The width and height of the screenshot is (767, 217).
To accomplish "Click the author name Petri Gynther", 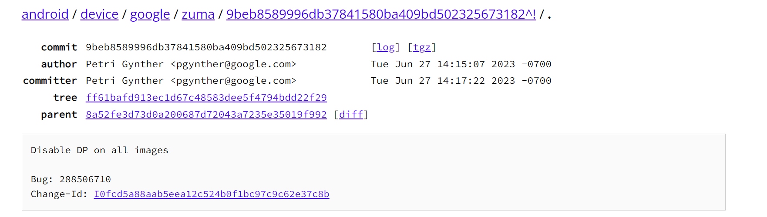I will (x=125, y=64).
